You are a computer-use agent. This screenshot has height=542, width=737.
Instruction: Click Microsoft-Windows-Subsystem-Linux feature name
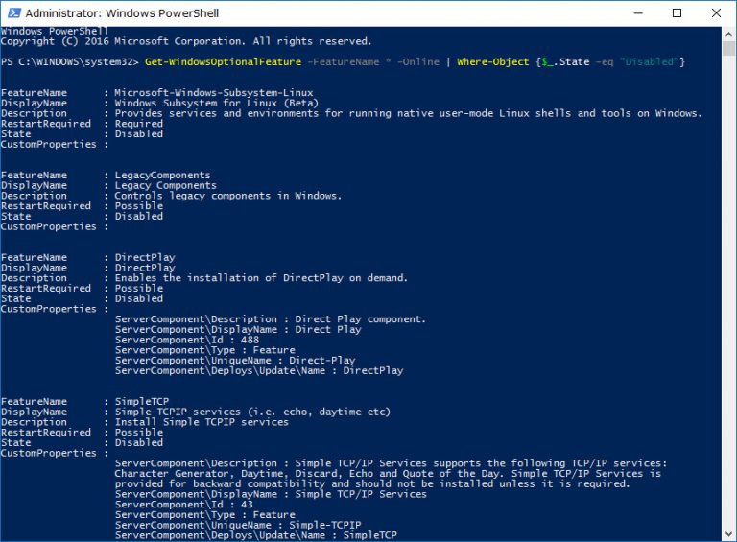pos(214,92)
